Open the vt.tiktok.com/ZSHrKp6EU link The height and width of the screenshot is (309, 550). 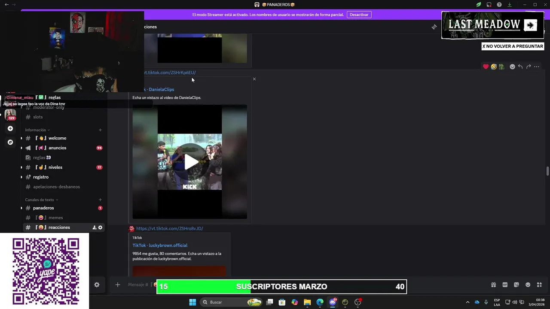pyautogui.click(x=169, y=73)
